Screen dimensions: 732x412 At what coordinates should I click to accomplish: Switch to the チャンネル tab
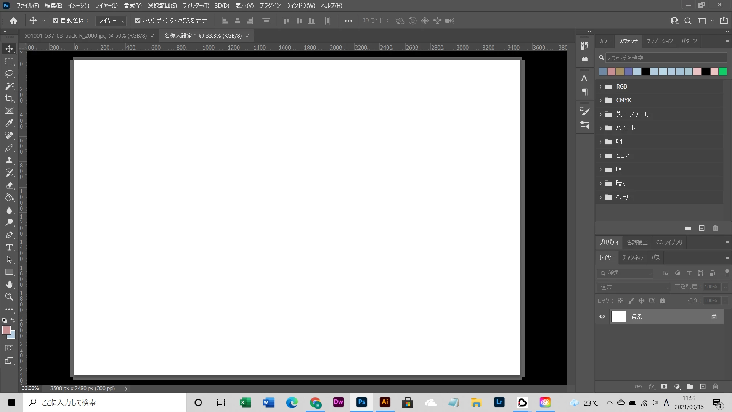[x=632, y=257]
